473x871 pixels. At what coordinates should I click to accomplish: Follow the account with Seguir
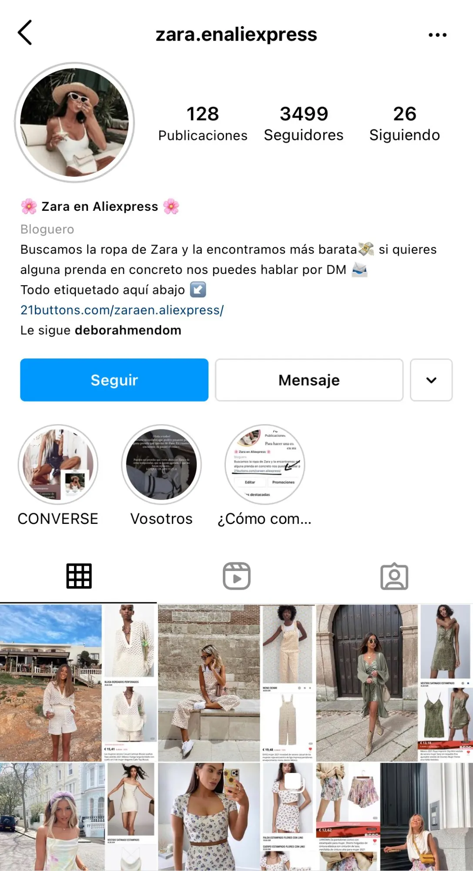click(114, 380)
